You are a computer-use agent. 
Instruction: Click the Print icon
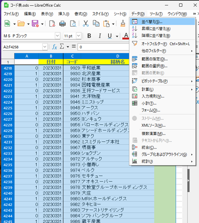[x=63, y=24]
